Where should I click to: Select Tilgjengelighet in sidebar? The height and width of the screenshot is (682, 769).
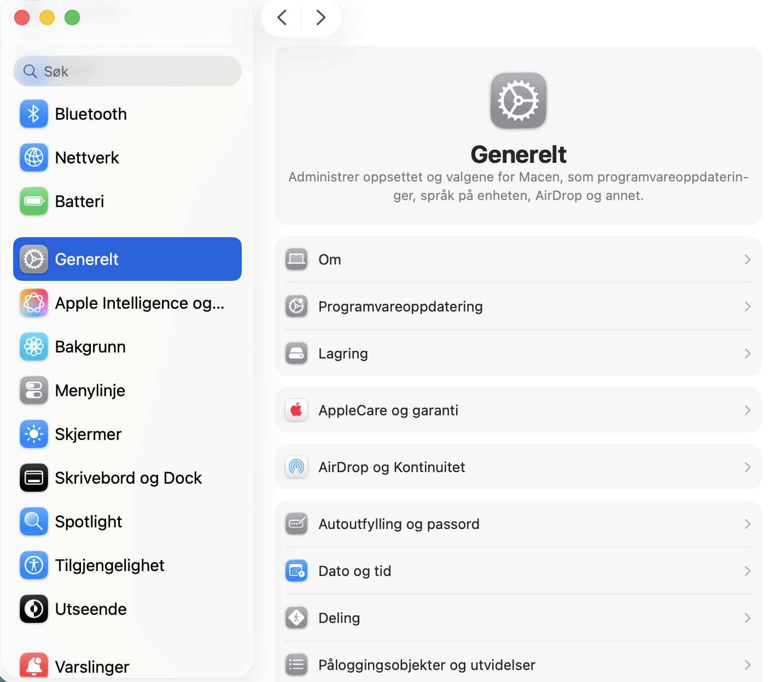(127, 565)
